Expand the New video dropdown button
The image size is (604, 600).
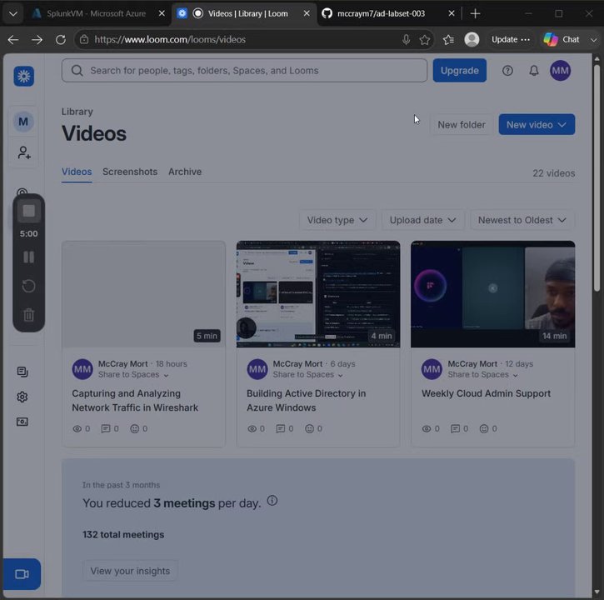537,124
